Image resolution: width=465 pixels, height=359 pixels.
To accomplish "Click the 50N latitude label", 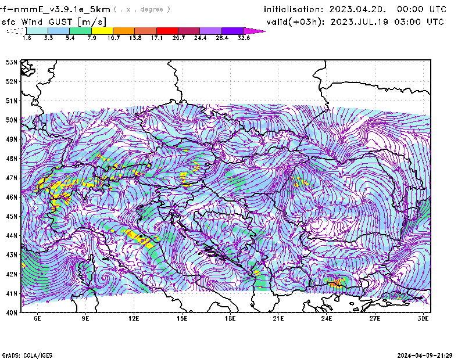I will coord(12,120).
